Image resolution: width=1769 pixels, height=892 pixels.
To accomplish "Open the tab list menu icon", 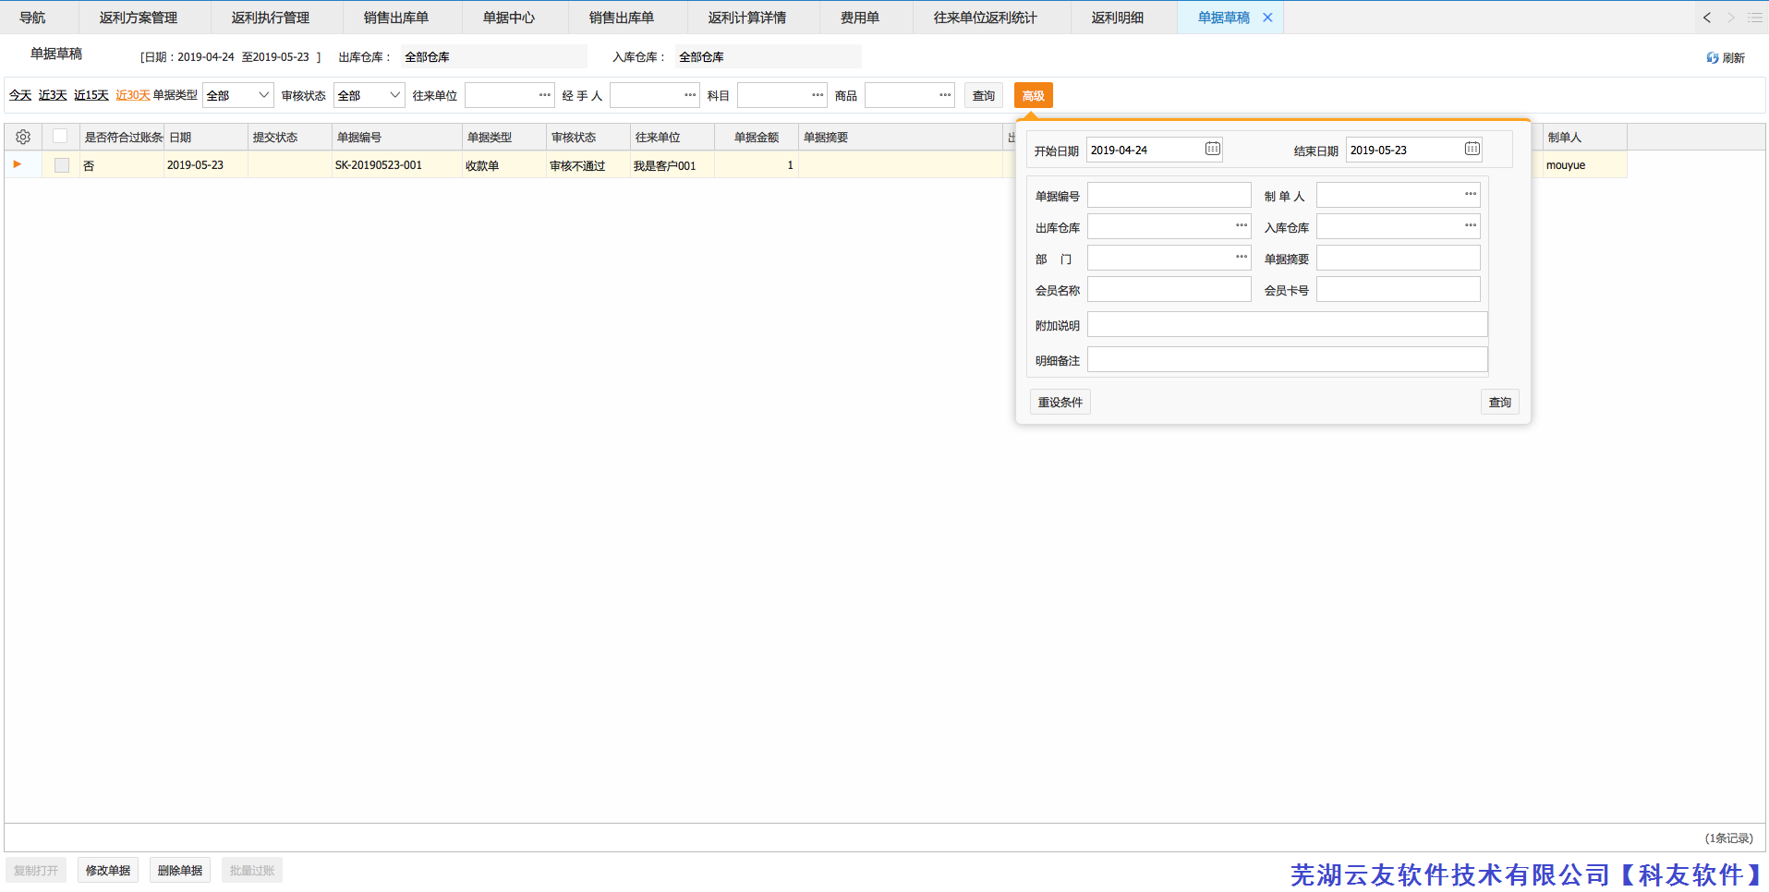I will (x=1754, y=18).
